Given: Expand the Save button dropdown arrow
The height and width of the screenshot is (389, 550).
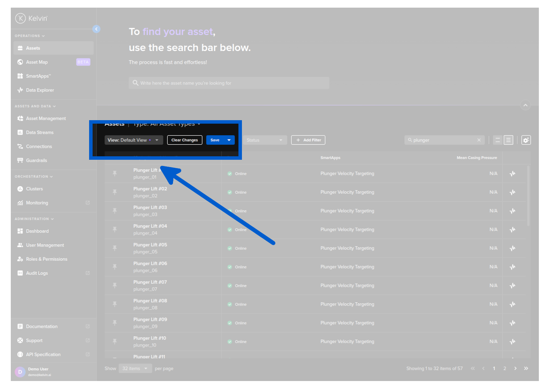Looking at the screenshot, I should click(229, 140).
